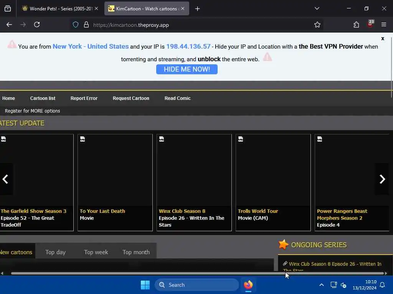Select the KimCartoon tab

pyautogui.click(x=147, y=9)
